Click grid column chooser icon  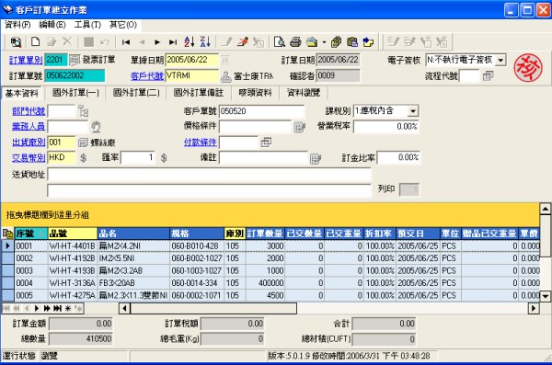(x=7, y=234)
